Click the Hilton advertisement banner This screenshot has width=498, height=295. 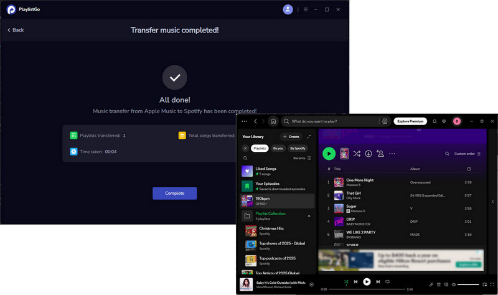point(401,260)
